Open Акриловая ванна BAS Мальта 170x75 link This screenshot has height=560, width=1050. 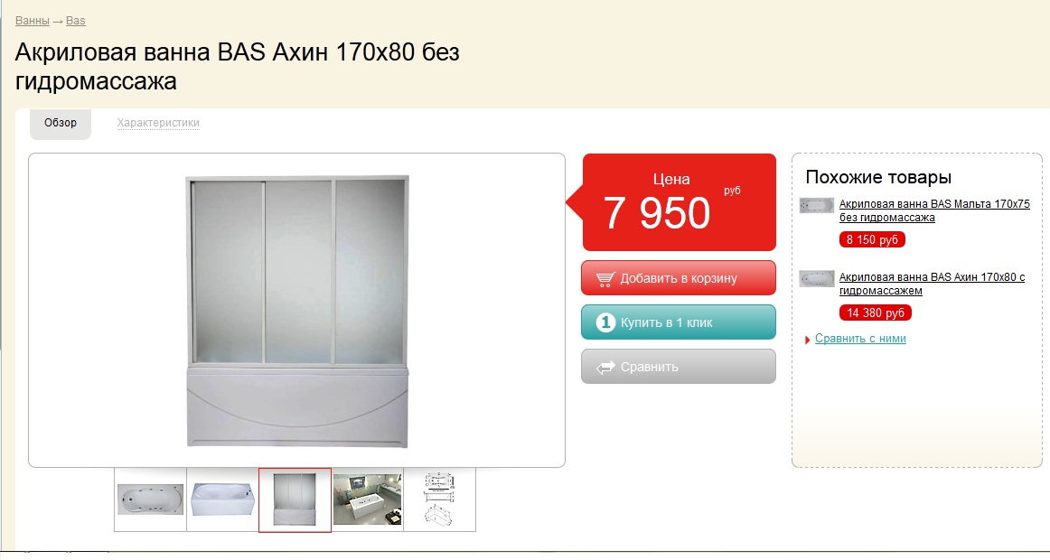934,210
